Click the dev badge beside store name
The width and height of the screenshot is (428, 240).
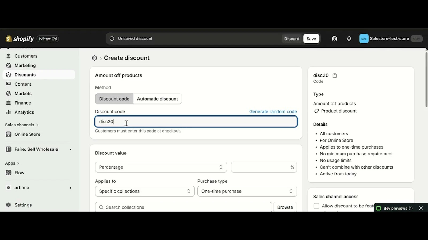click(x=416, y=39)
